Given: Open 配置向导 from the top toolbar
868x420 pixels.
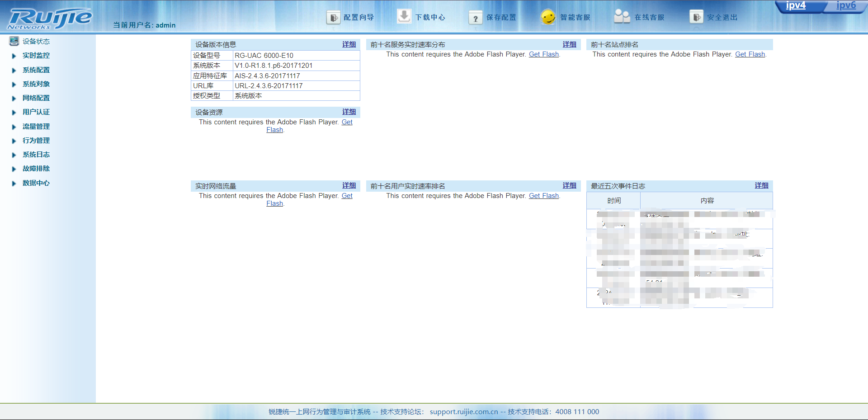Looking at the screenshot, I should (359, 18).
